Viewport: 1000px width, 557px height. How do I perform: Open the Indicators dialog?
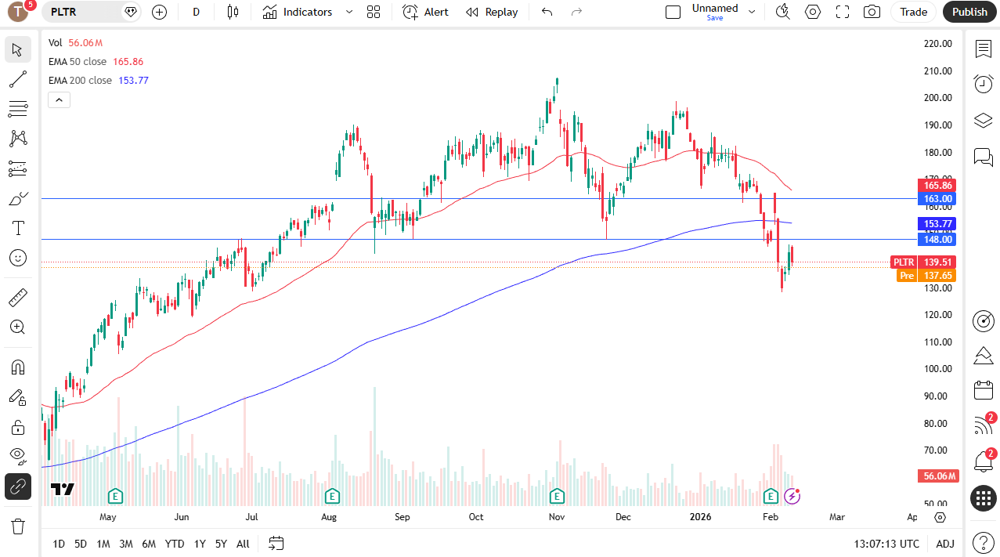[x=298, y=12]
